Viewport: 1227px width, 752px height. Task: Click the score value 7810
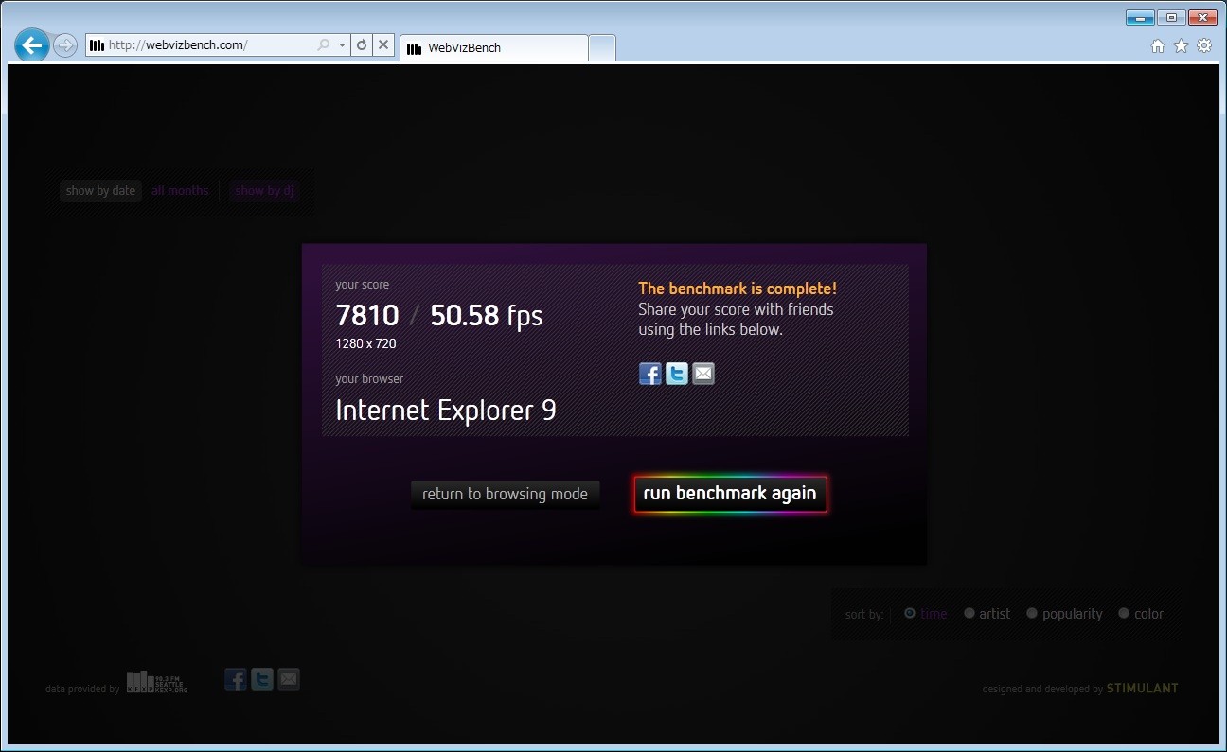(367, 315)
